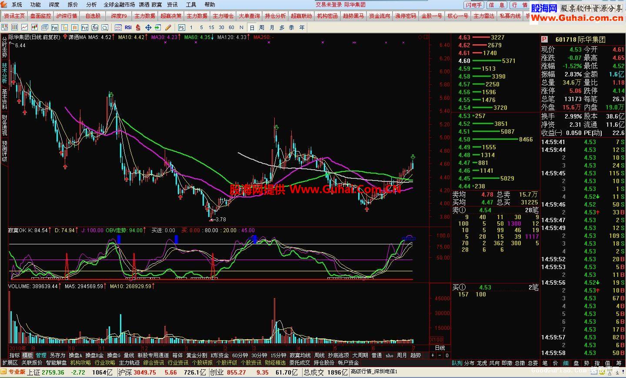Switch to 财务透视 side tab
626x378 pixels.
coord(4,125)
